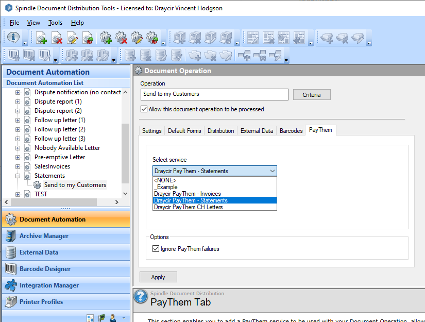The image size is (425, 322).
Task: Collapse the Statements tree node
Action: point(18,176)
